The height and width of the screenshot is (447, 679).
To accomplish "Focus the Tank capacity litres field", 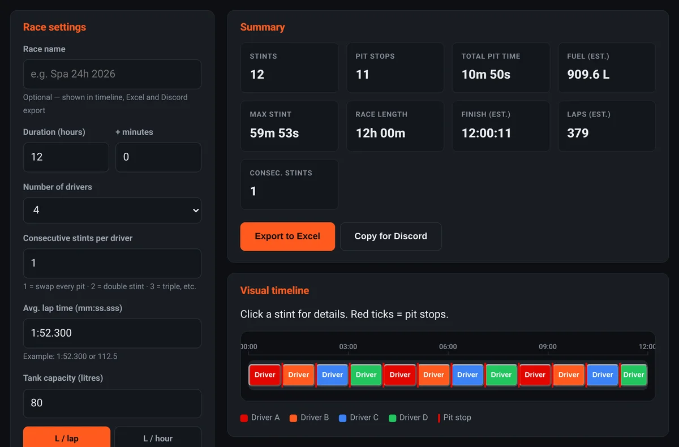I will [x=112, y=403].
